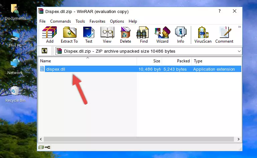The height and width of the screenshot is (158, 257).
Task: Open the Comment tool
Action: 224,35
